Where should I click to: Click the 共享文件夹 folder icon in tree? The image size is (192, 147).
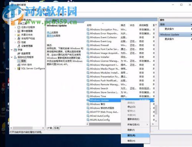click(x=19, y=35)
